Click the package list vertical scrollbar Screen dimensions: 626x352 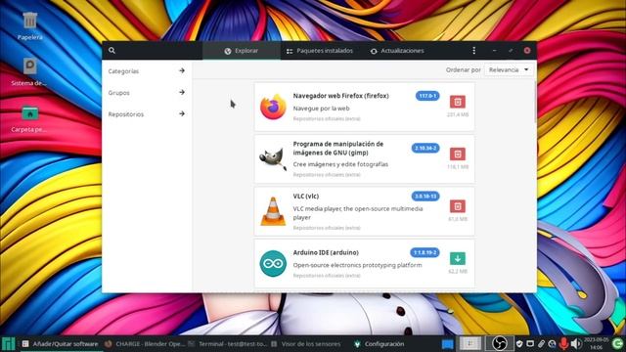(x=535, y=103)
